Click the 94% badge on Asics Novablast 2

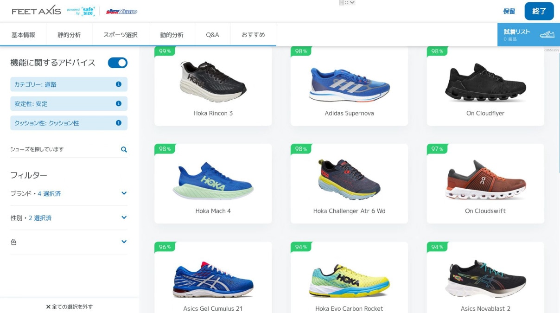pyautogui.click(x=437, y=247)
